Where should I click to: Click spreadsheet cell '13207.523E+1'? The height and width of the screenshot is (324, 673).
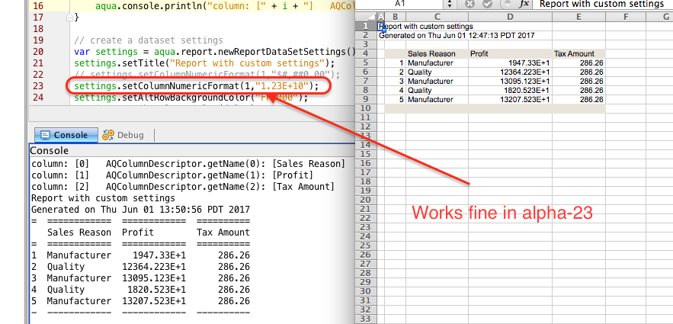pyautogui.click(x=510, y=100)
